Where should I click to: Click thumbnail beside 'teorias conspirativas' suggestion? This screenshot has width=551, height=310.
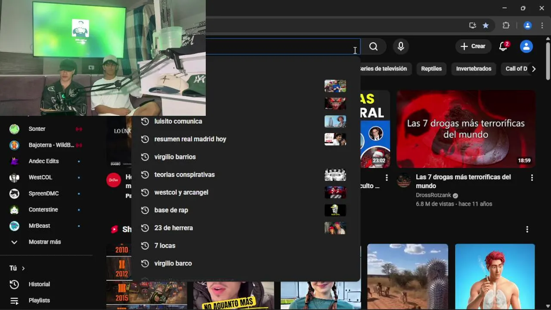pos(335,174)
